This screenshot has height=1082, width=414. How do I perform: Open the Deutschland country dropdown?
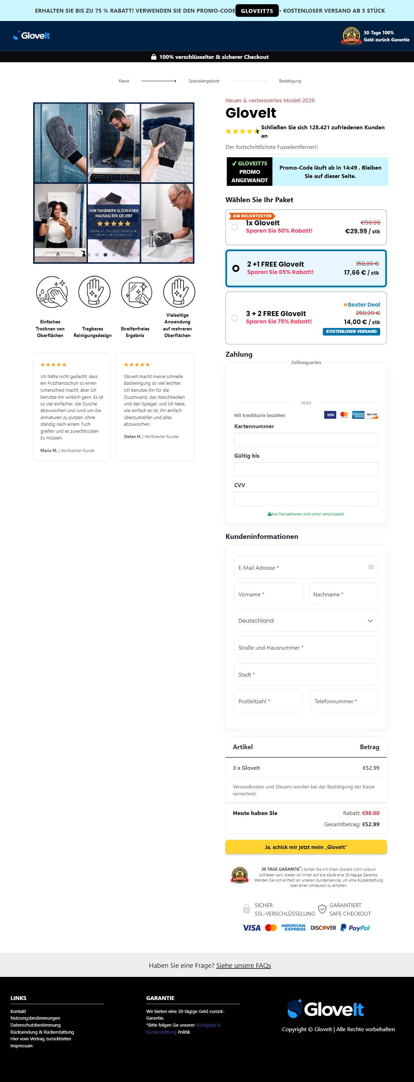(x=306, y=621)
